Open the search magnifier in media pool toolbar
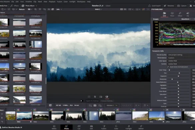Image resolution: width=195 pixels, height=130 pixels. [35, 9]
